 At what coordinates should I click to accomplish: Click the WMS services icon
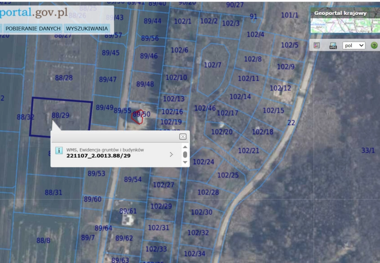click(x=333, y=45)
